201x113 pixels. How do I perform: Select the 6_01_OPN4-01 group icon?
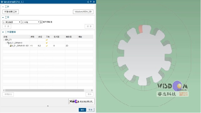tap(8, 43)
